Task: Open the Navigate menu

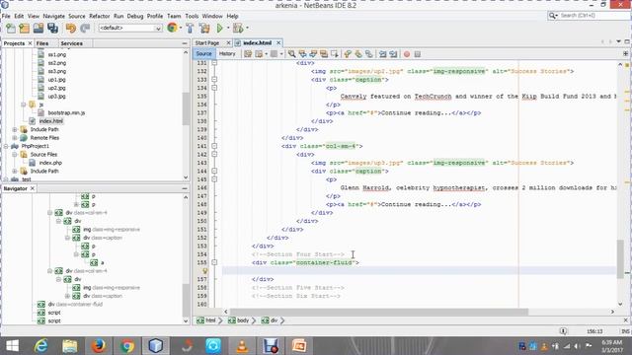Action: pyautogui.click(x=54, y=16)
